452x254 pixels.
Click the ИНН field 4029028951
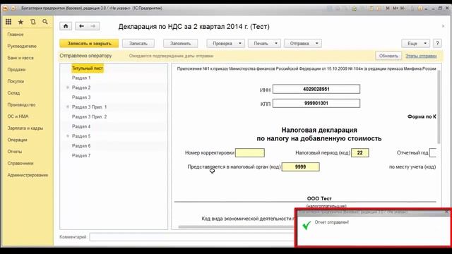click(316, 89)
